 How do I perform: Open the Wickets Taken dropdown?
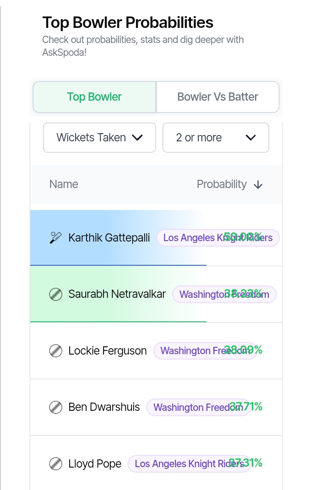pos(99,138)
